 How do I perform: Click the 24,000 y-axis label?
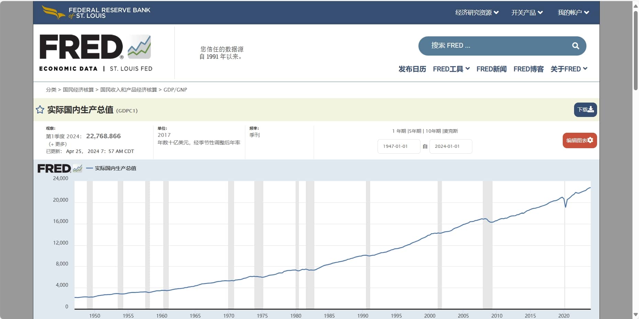[x=60, y=178]
